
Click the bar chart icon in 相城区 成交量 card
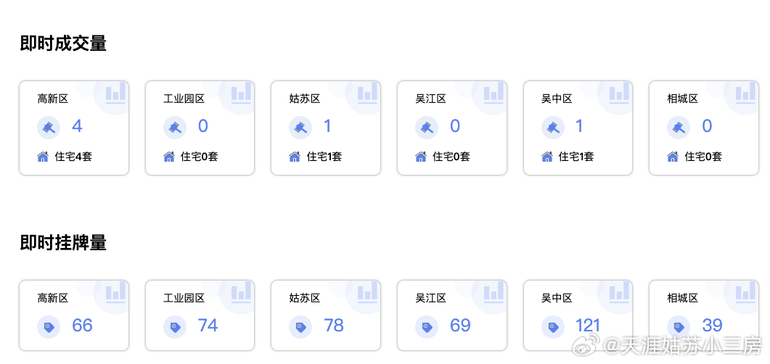click(745, 94)
